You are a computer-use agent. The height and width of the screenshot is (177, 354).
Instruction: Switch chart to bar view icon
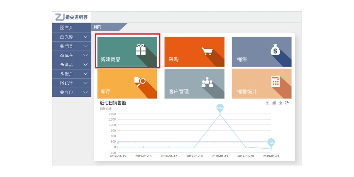click(x=274, y=103)
